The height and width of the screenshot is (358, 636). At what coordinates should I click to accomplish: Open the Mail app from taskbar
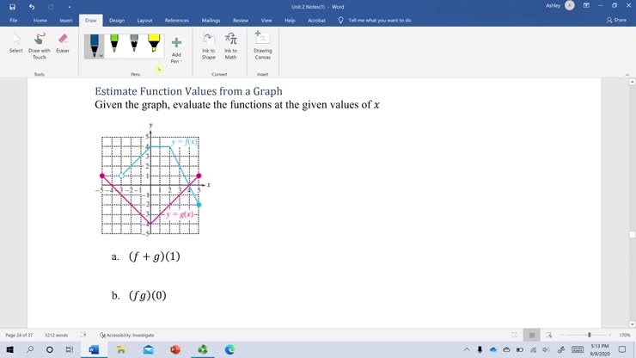[x=149, y=349]
